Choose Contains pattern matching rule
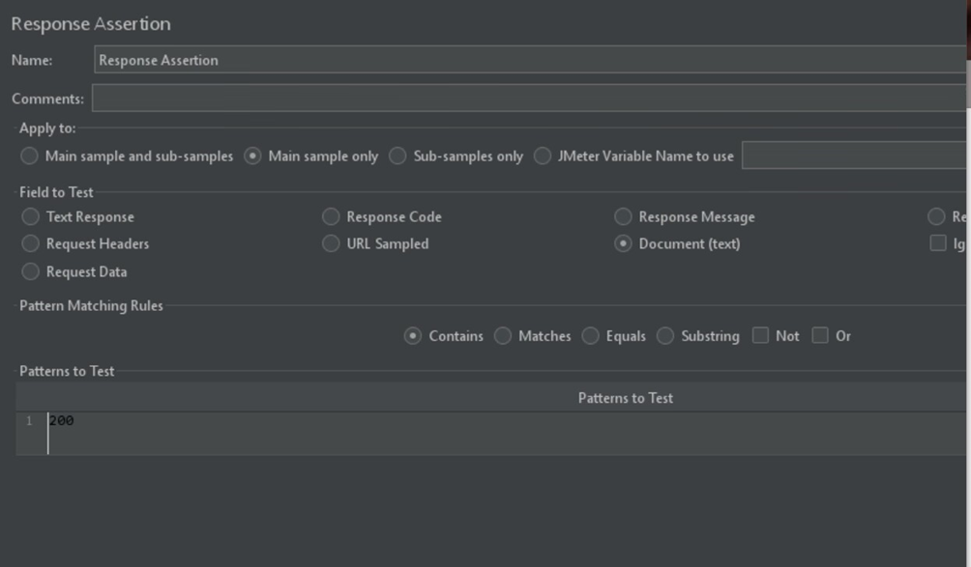Viewport: 971px width, 567px height. tap(413, 336)
